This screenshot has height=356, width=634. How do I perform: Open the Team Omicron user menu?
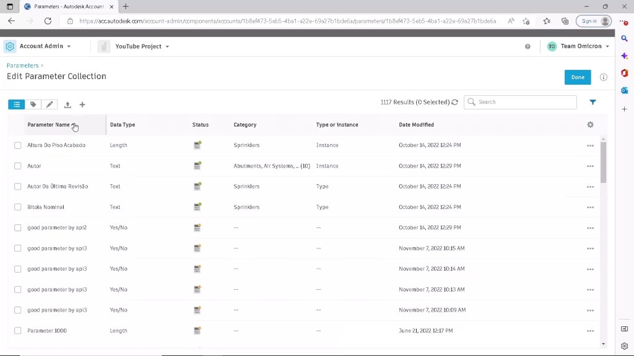pyautogui.click(x=578, y=46)
